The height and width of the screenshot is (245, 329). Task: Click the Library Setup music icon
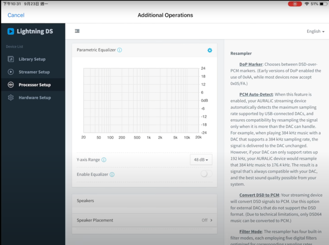[11, 59]
